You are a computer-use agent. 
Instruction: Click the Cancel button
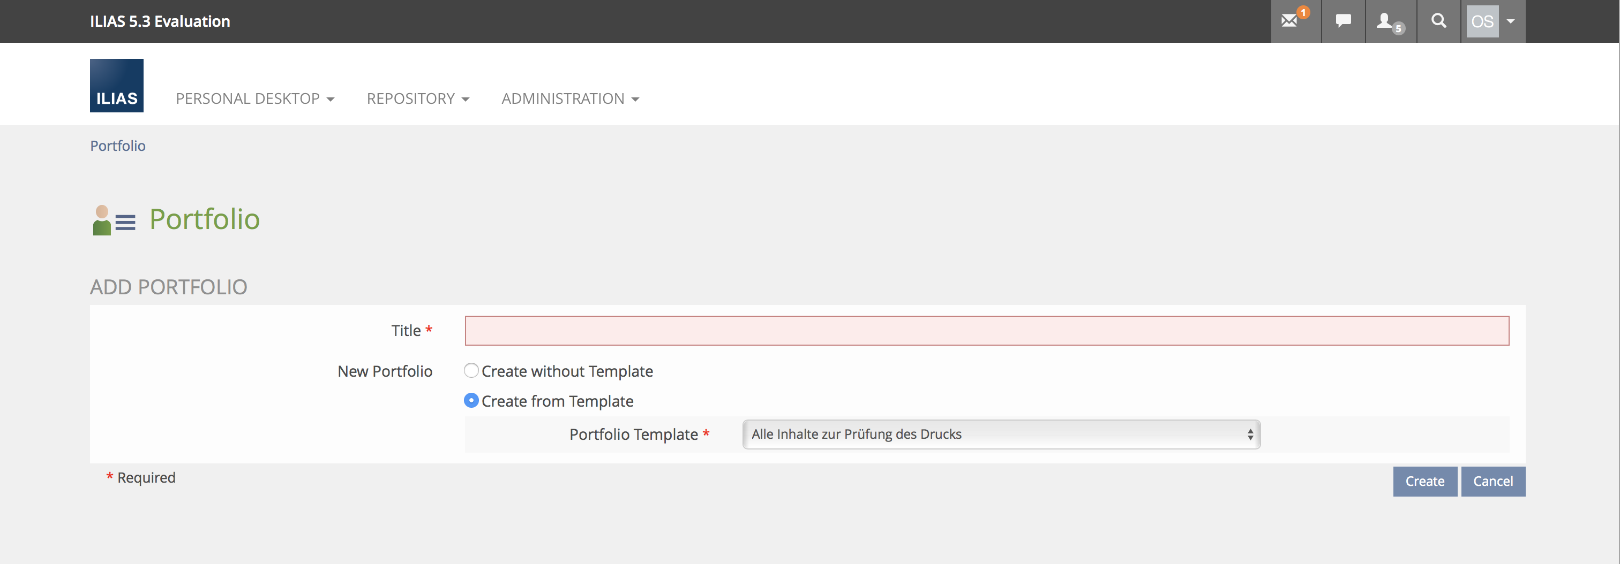click(x=1492, y=481)
